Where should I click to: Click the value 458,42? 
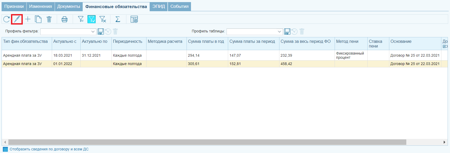tap(286, 64)
